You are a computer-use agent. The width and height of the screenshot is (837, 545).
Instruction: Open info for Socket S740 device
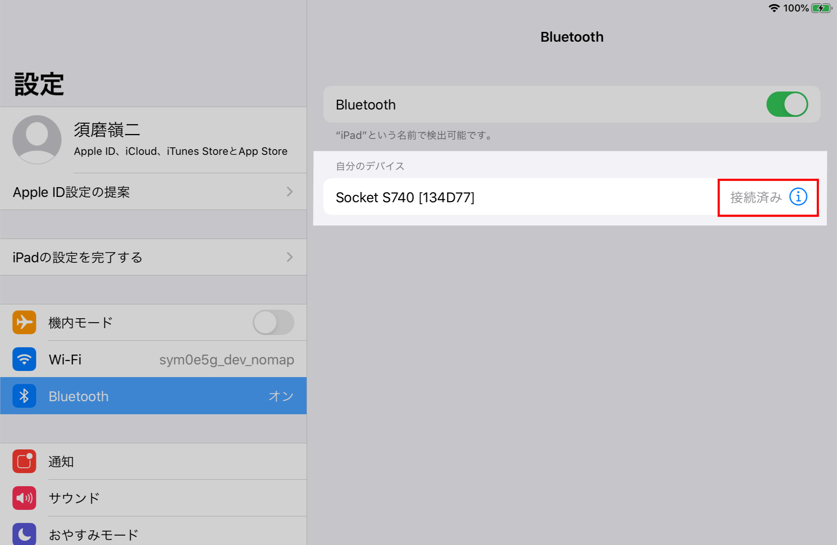(798, 197)
